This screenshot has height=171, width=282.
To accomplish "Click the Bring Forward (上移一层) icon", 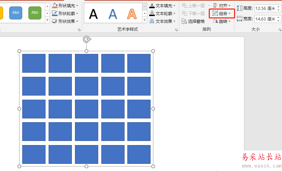I will click(x=184, y=5).
